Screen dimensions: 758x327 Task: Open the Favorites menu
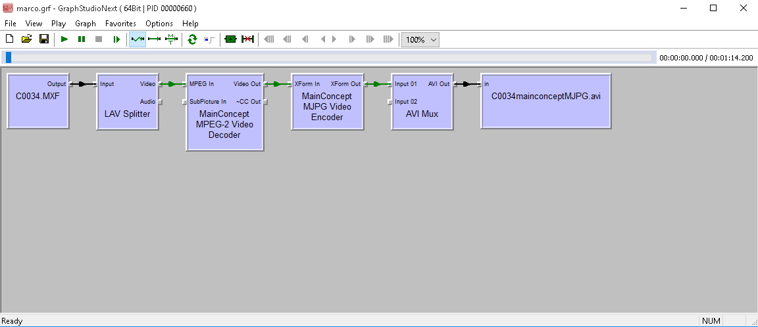tap(121, 23)
